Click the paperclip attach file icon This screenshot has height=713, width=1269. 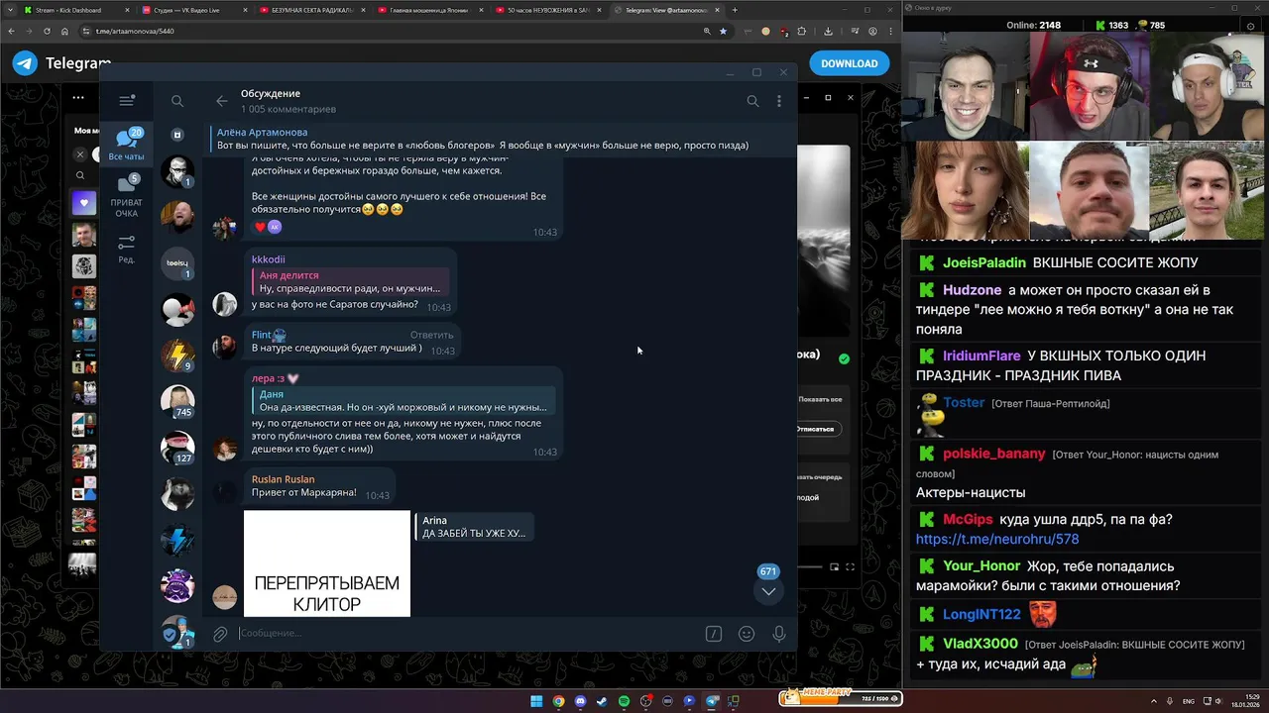[x=220, y=634]
